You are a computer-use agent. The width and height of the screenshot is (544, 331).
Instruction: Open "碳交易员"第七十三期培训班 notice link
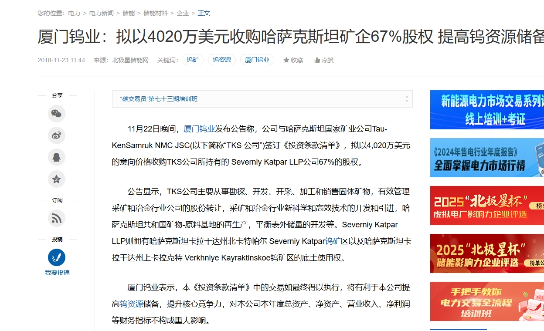point(159,99)
